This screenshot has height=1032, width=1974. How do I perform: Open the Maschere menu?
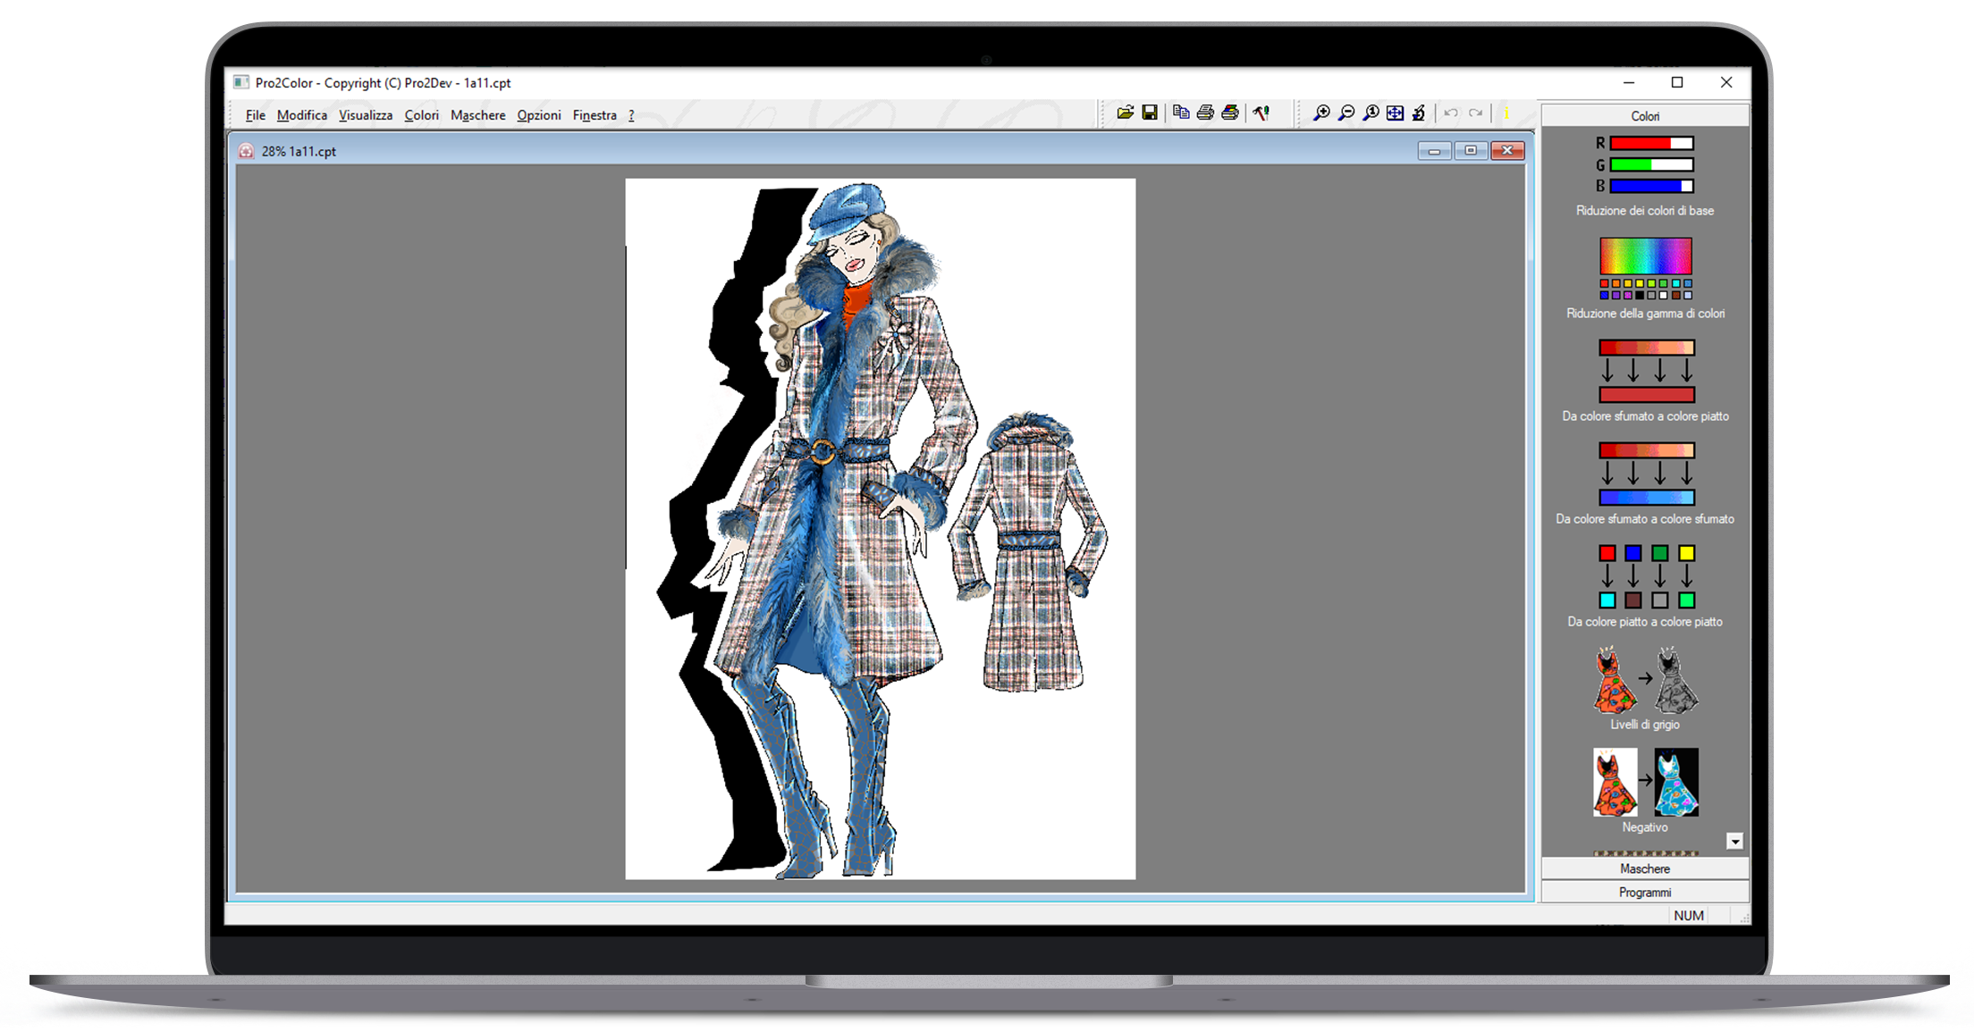pyautogui.click(x=477, y=115)
